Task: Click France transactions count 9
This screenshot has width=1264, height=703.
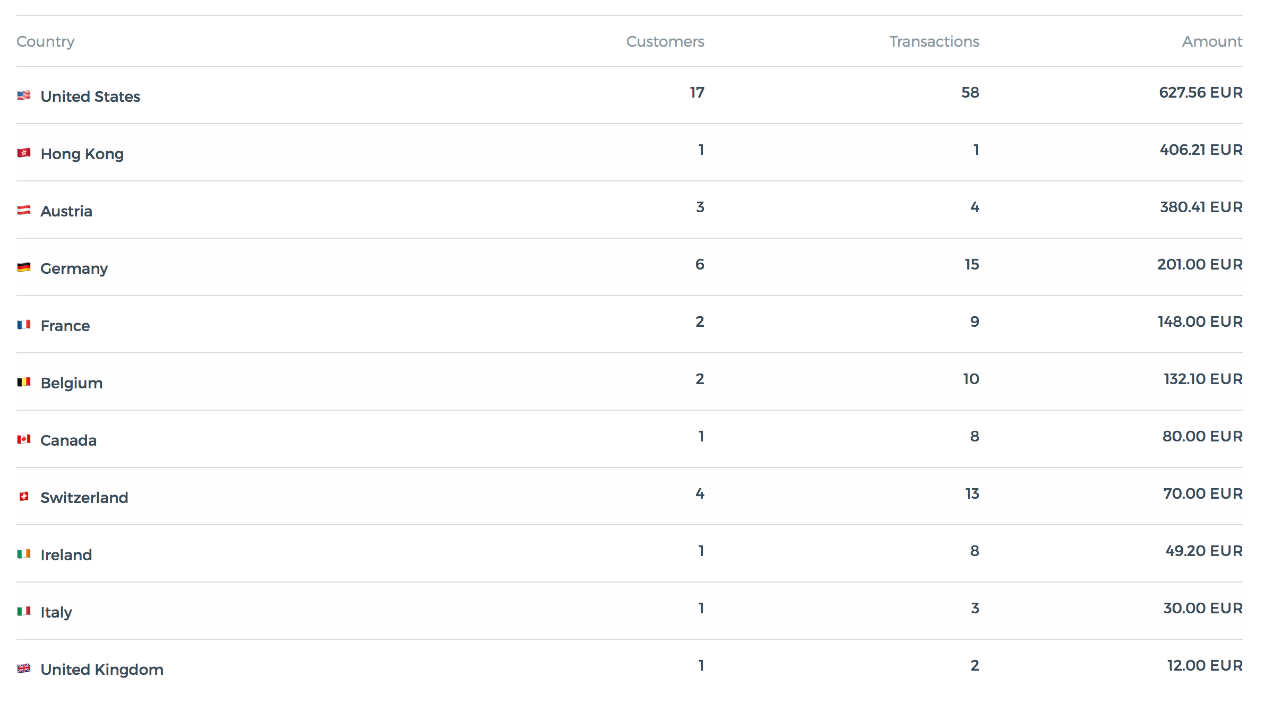Action: coord(975,322)
